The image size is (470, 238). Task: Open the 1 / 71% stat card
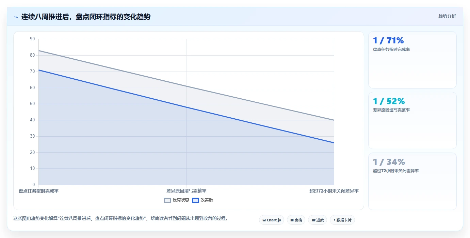click(412, 60)
